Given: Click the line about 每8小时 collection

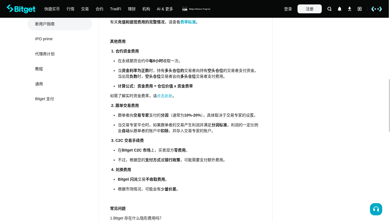Looking at the screenshot, I should tap(150, 61).
